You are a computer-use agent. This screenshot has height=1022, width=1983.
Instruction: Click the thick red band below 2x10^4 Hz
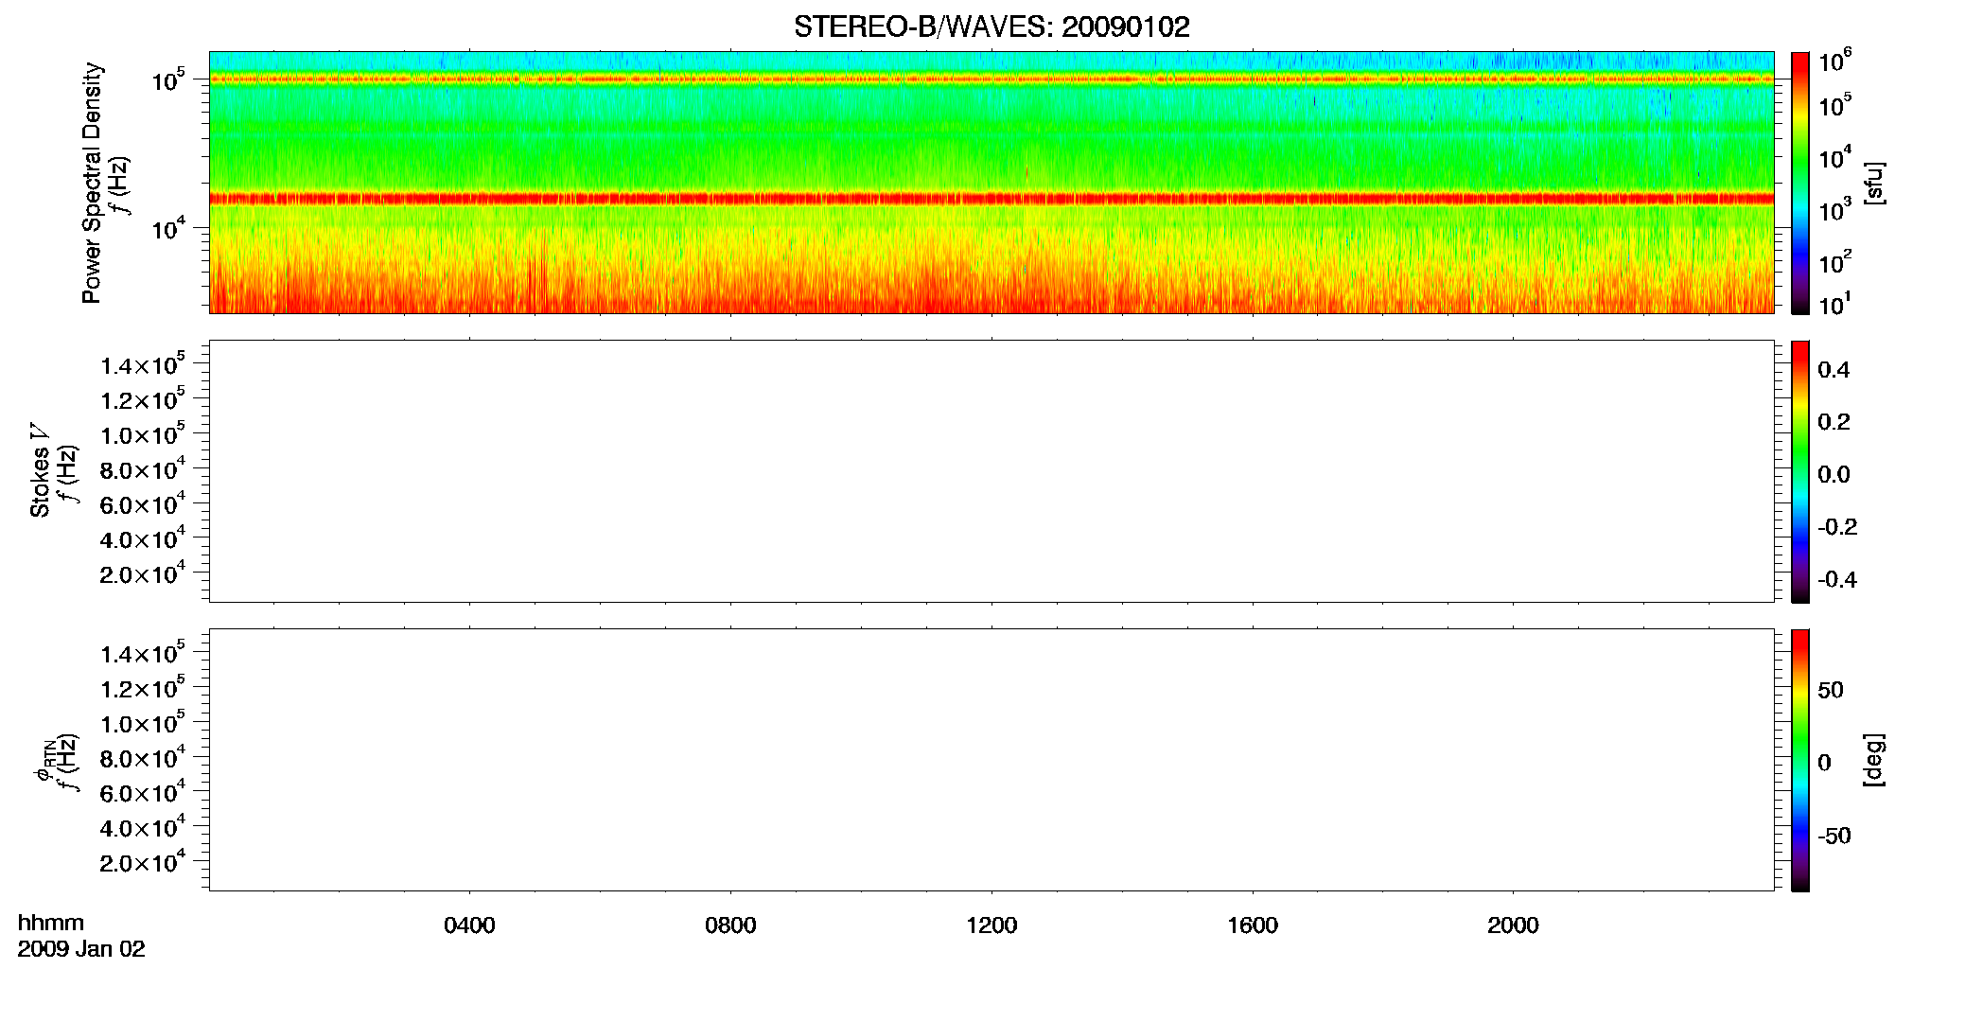[x=991, y=199]
